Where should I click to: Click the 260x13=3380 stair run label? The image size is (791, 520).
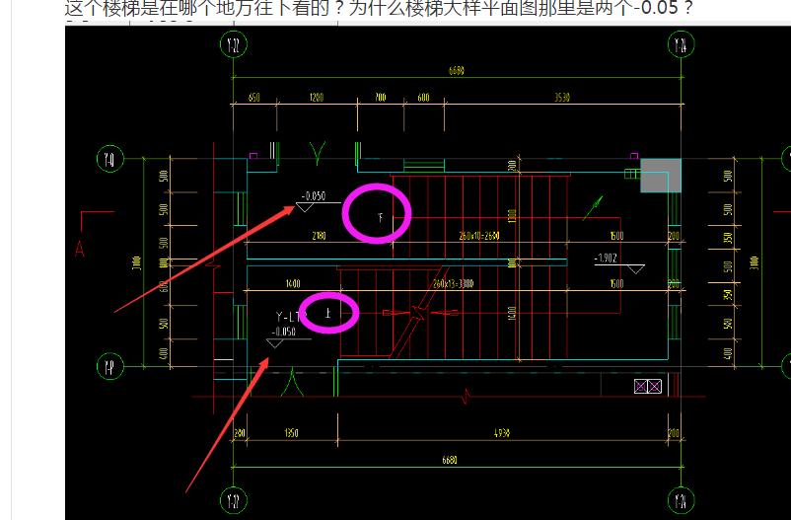453,284
